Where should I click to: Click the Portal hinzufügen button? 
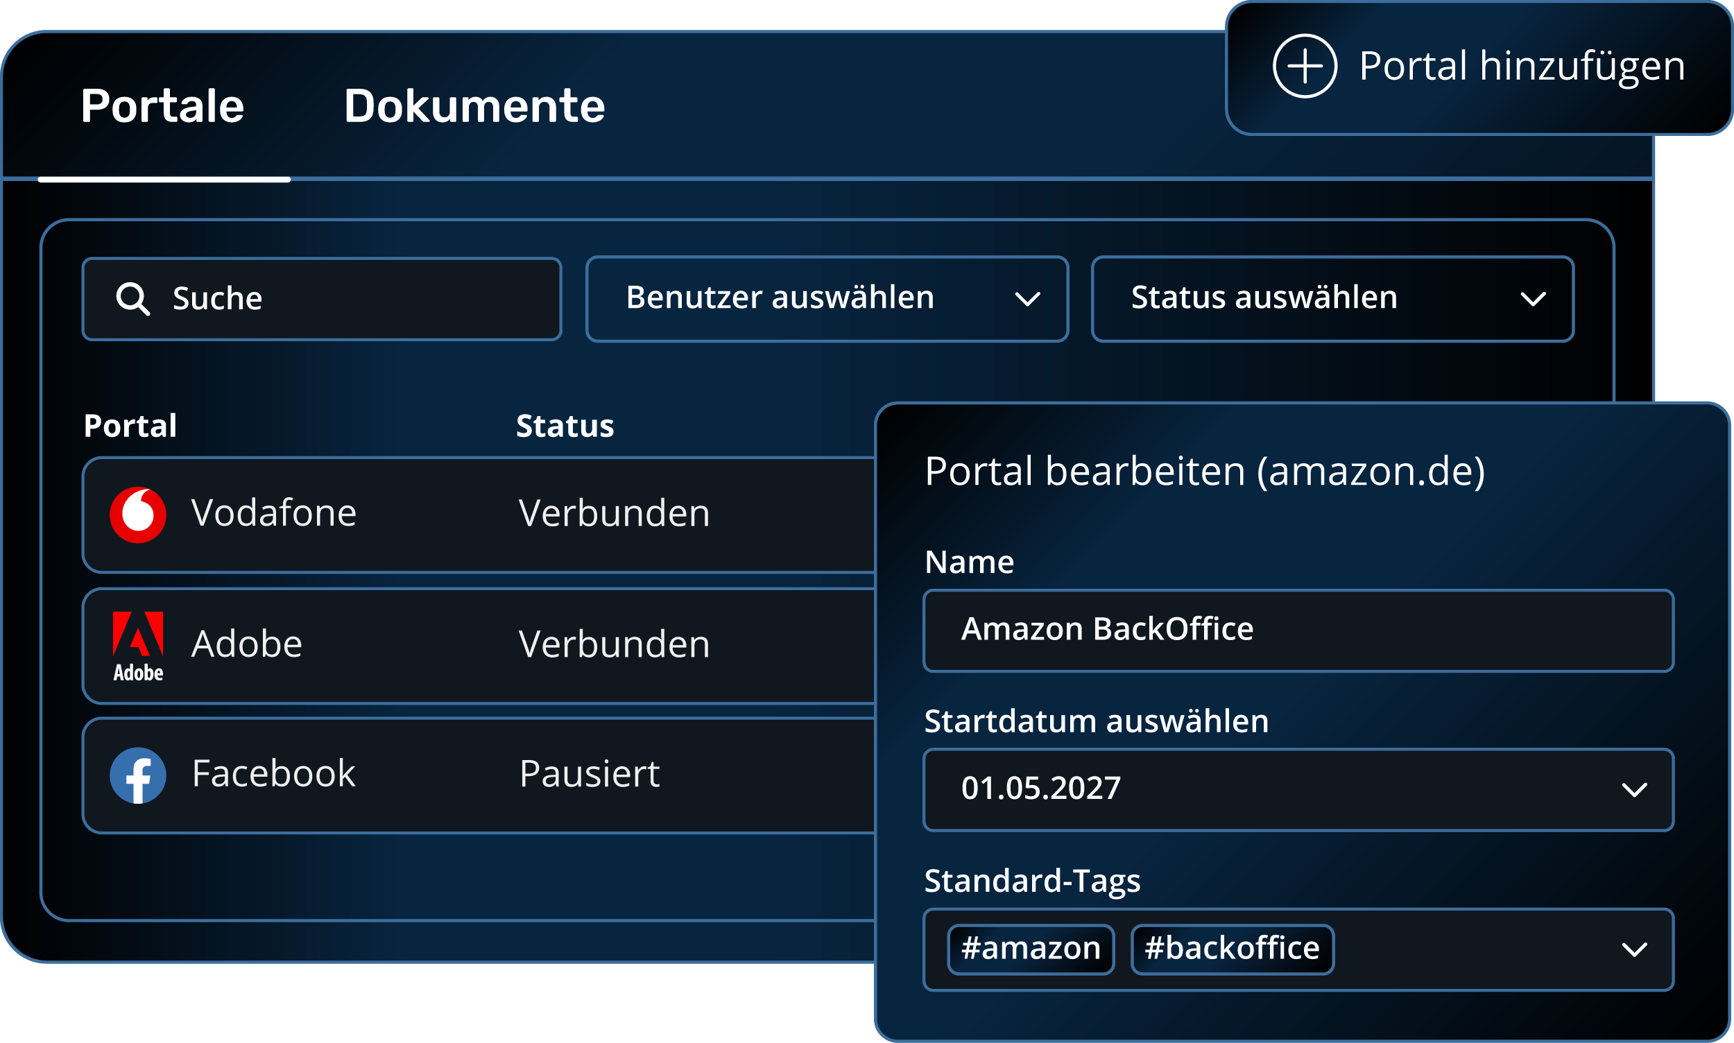(1479, 67)
